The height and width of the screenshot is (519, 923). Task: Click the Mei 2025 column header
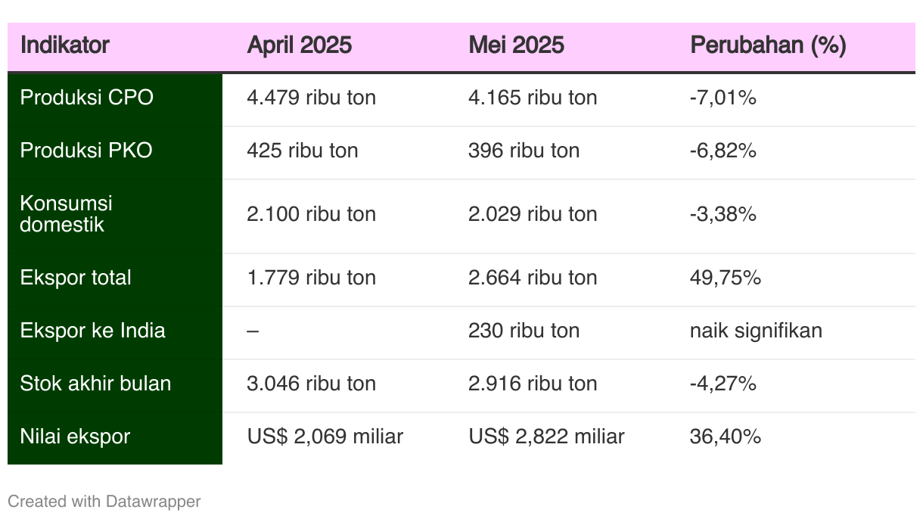[517, 45]
